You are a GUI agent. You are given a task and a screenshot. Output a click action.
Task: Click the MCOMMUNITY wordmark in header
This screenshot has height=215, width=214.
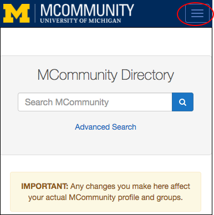click(x=87, y=11)
